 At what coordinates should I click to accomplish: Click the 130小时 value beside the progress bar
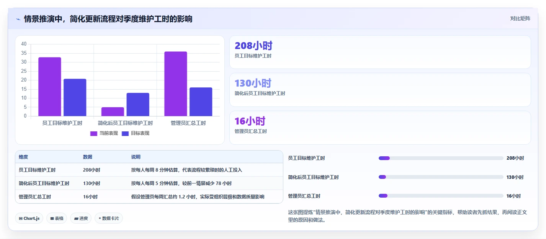(x=515, y=177)
